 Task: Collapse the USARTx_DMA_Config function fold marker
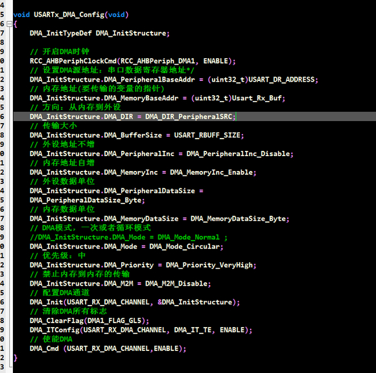tap(9, 24)
